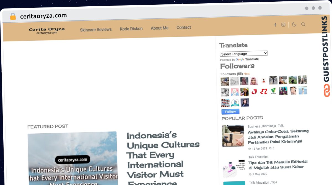
Task: Open the Google Translate link
Action: [x=247, y=59]
